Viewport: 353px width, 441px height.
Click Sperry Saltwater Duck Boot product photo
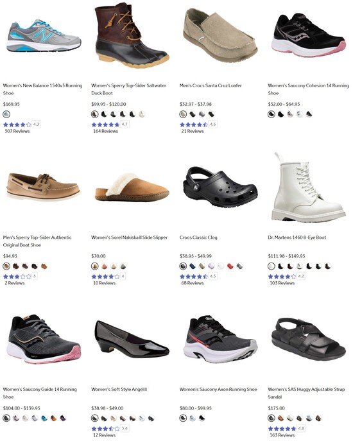point(132,35)
